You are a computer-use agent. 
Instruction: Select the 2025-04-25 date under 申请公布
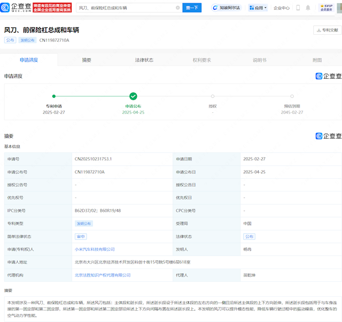(x=133, y=112)
